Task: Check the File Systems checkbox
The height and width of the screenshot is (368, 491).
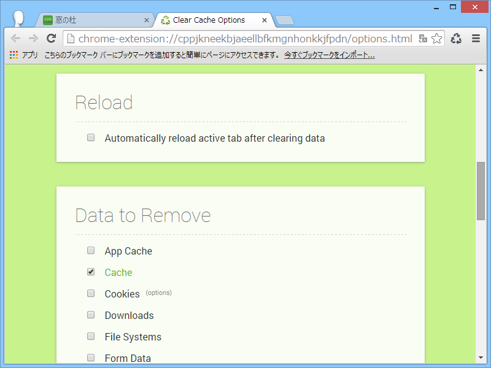Action: tap(91, 336)
